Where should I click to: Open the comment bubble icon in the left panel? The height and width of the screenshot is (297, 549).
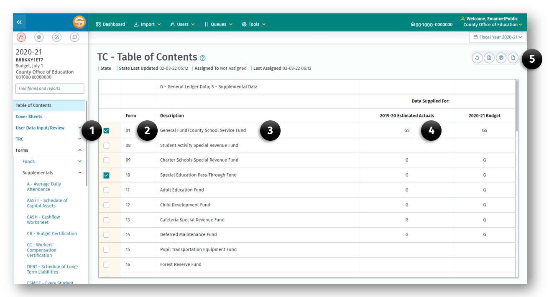coord(74,37)
